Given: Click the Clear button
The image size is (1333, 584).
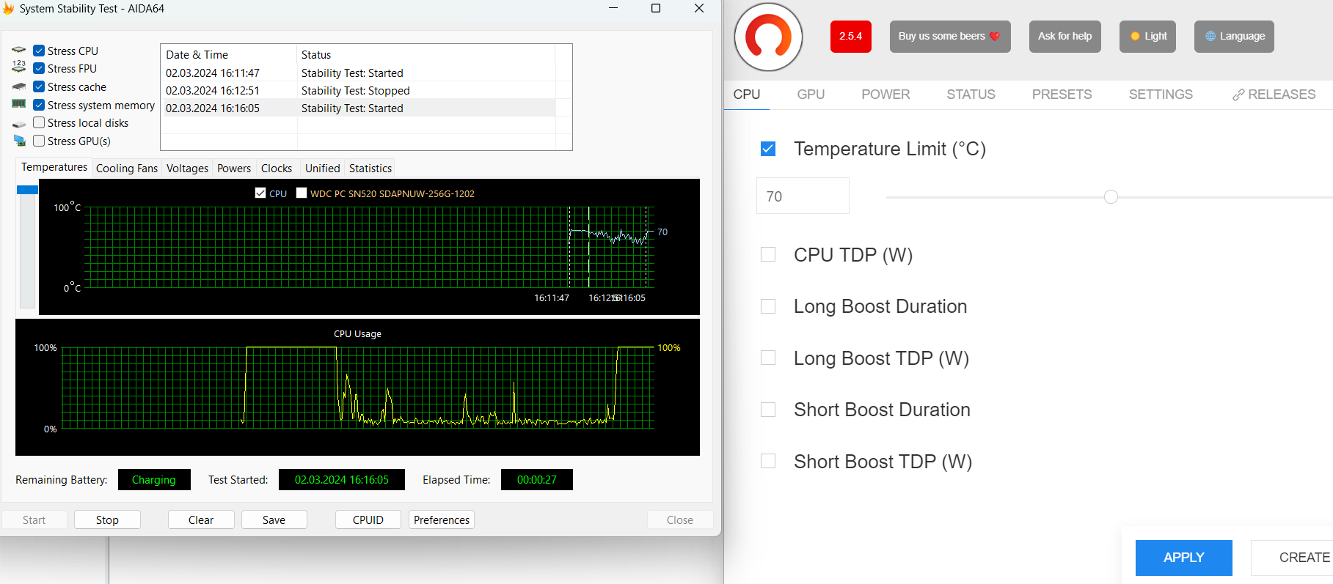Looking at the screenshot, I should pyautogui.click(x=201, y=520).
